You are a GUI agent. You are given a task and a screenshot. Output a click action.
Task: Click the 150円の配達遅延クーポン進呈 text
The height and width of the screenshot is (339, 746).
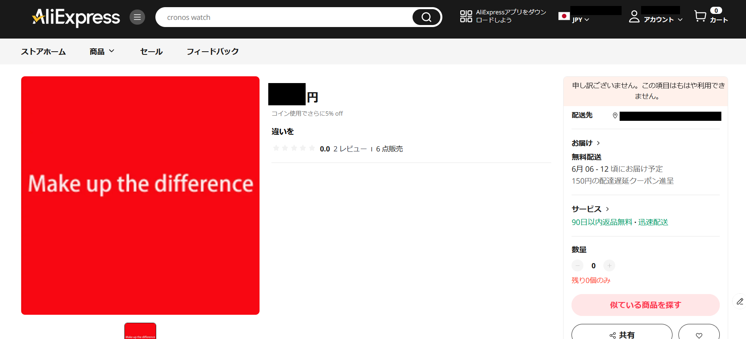point(622,181)
